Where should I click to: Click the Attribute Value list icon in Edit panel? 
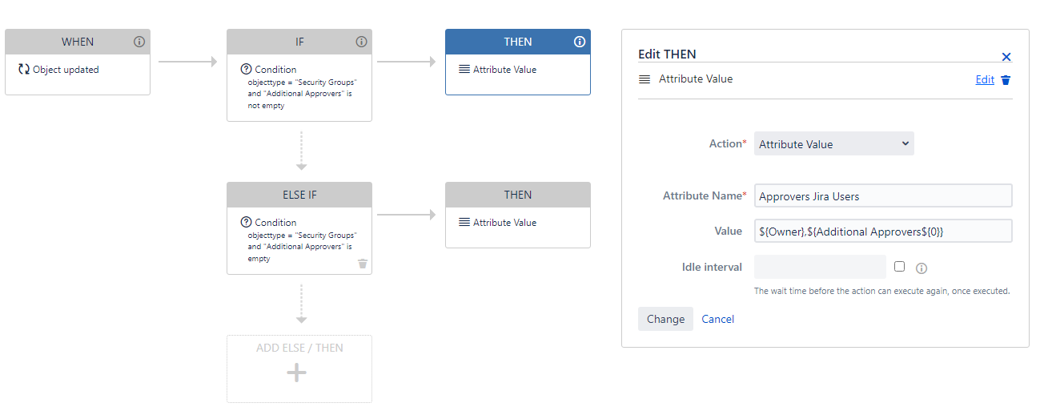point(644,79)
